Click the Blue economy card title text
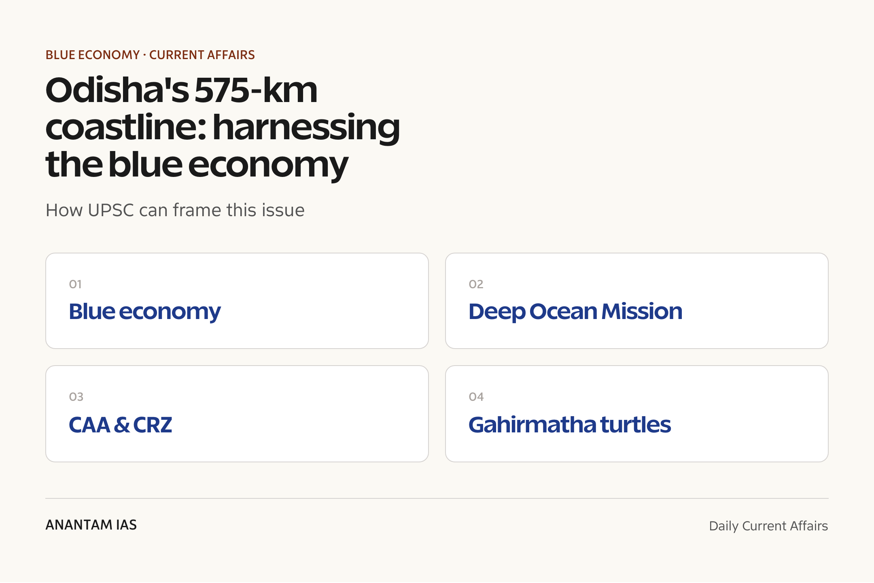The width and height of the screenshot is (874, 583). [145, 312]
